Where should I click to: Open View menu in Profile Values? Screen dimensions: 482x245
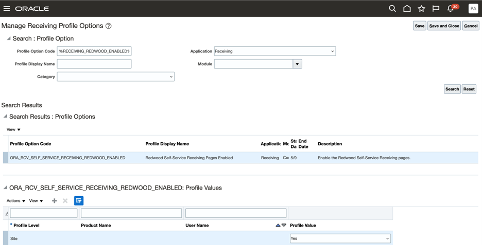pyautogui.click(x=36, y=201)
